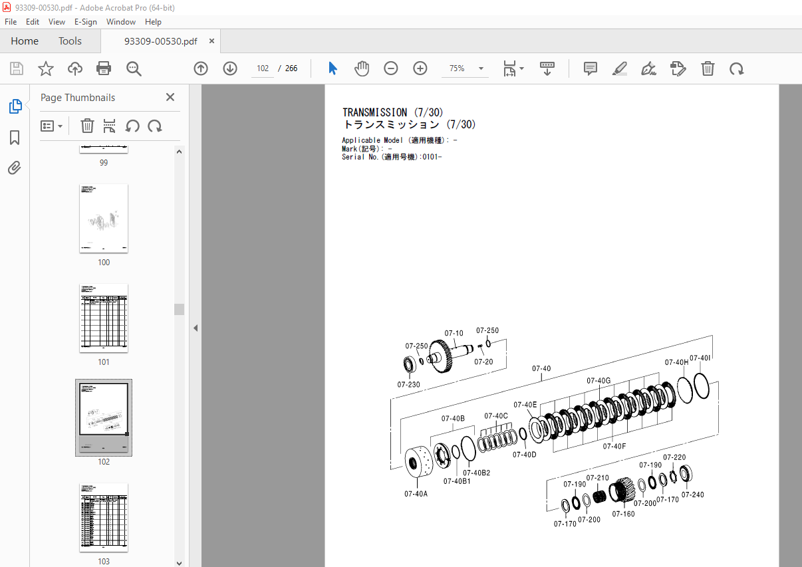The width and height of the screenshot is (802, 567).
Task: Select page 101 thumbnail
Action: pyautogui.click(x=104, y=318)
